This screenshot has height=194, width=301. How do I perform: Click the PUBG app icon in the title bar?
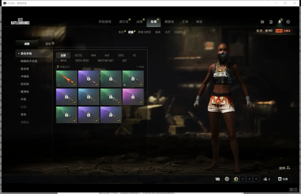[x=5, y=3]
